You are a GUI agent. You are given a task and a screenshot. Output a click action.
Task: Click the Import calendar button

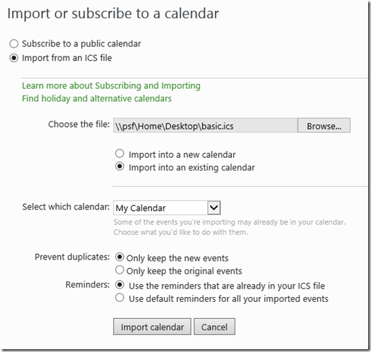click(x=152, y=327)
